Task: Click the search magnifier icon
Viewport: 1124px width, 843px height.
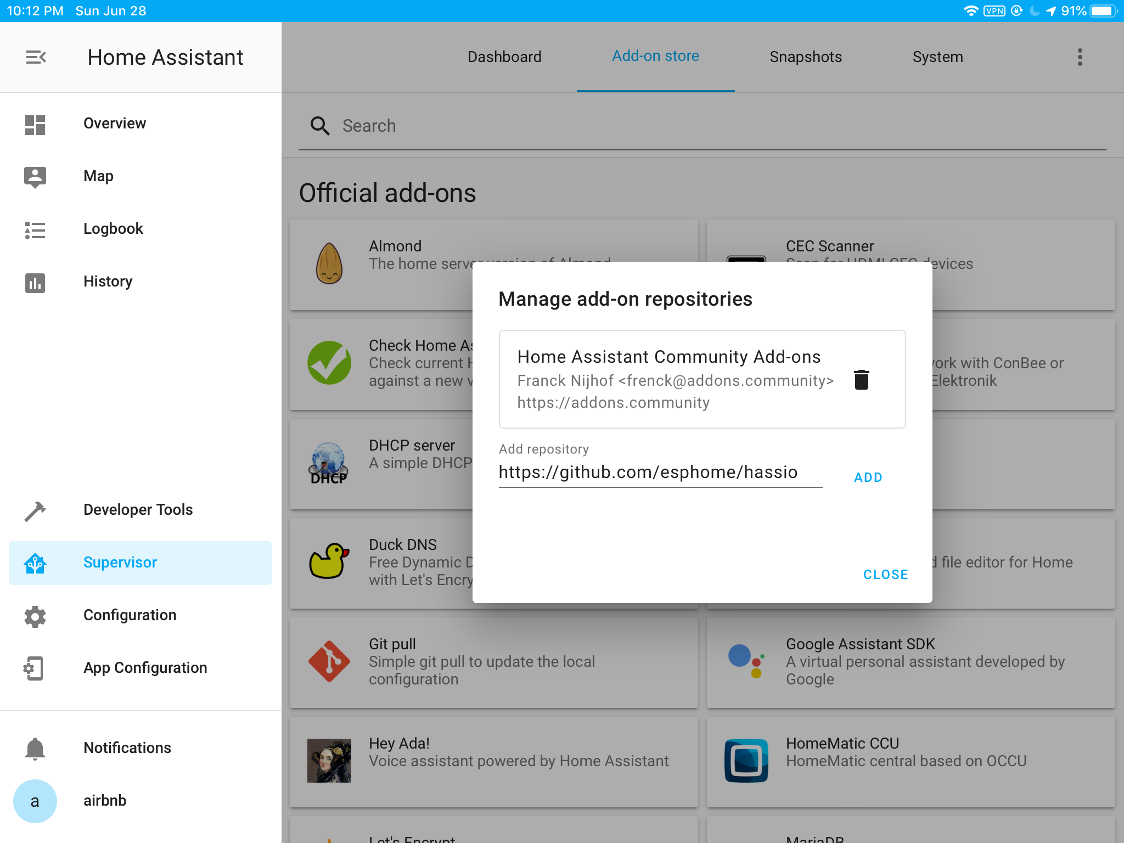Action: pyautogui.click(x=320, y=126)
